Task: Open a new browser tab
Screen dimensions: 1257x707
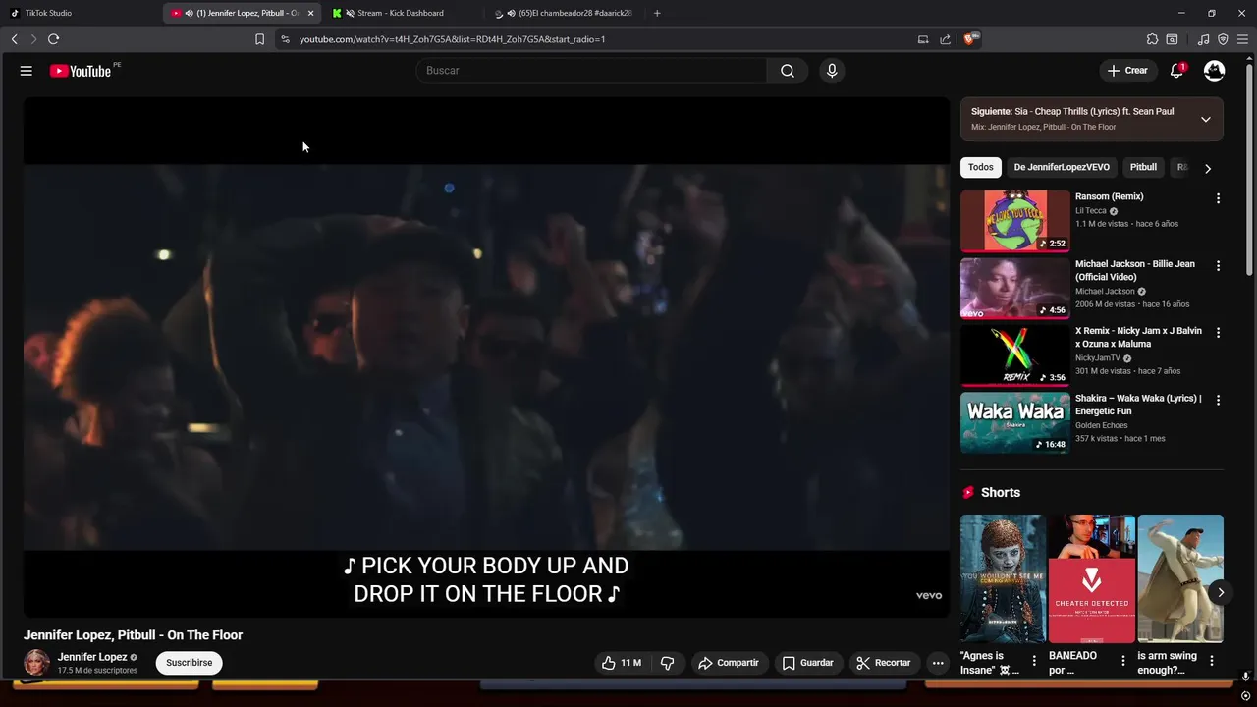Action: click(657, 13)
